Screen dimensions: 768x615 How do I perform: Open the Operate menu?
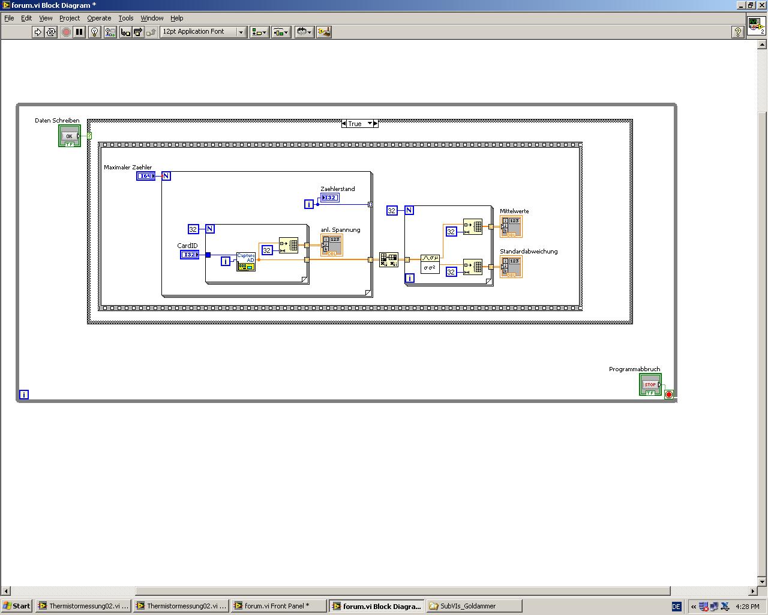(99, 18)
